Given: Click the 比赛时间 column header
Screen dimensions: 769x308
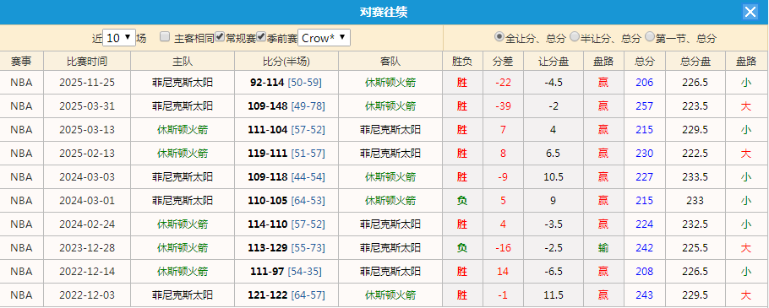Looking at the screenshot, I should [87, 62].
